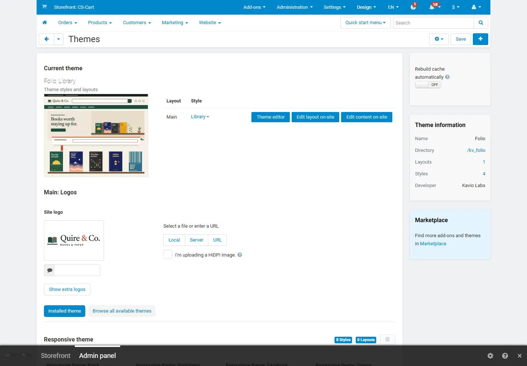Open the Marketing menu
This screenshot has width=527, height=366.
click(x=175, y=23)
